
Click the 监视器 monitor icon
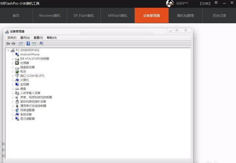[17, 84]
